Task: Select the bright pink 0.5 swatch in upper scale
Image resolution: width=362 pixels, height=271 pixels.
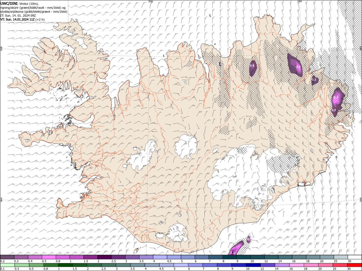Action: click(49, 257)
